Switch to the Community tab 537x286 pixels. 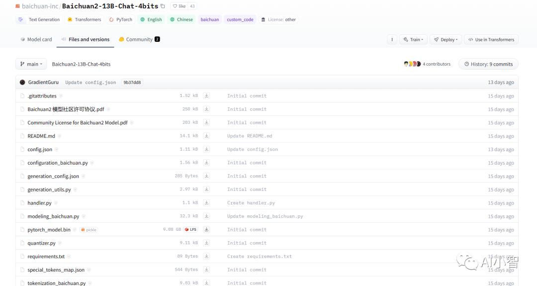pyautogui.click(x=139, y=39)
